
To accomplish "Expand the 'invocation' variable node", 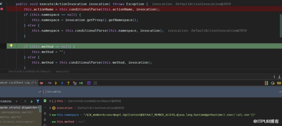I will 50,108.
